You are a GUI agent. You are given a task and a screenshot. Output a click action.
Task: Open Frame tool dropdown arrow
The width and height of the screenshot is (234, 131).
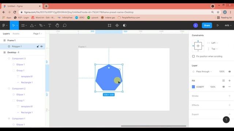coord(26,25)
